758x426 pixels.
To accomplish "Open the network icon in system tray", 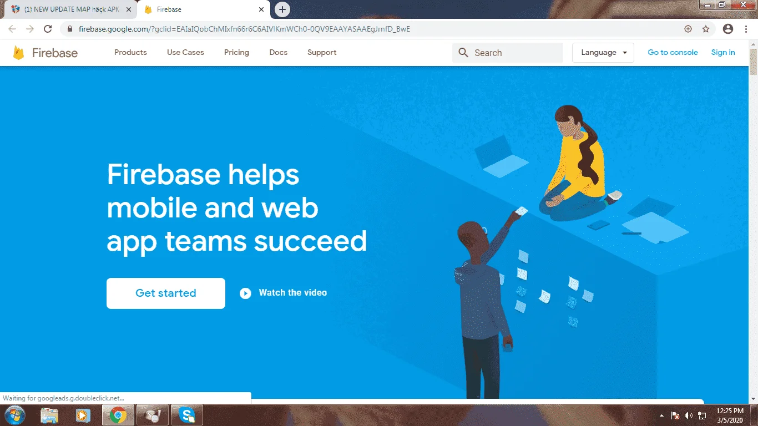I will (702, 415).
